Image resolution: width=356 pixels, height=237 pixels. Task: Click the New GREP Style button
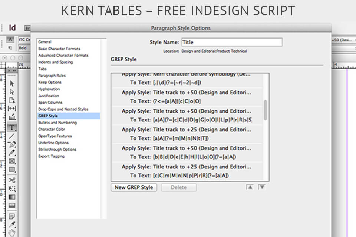[133, 187]
